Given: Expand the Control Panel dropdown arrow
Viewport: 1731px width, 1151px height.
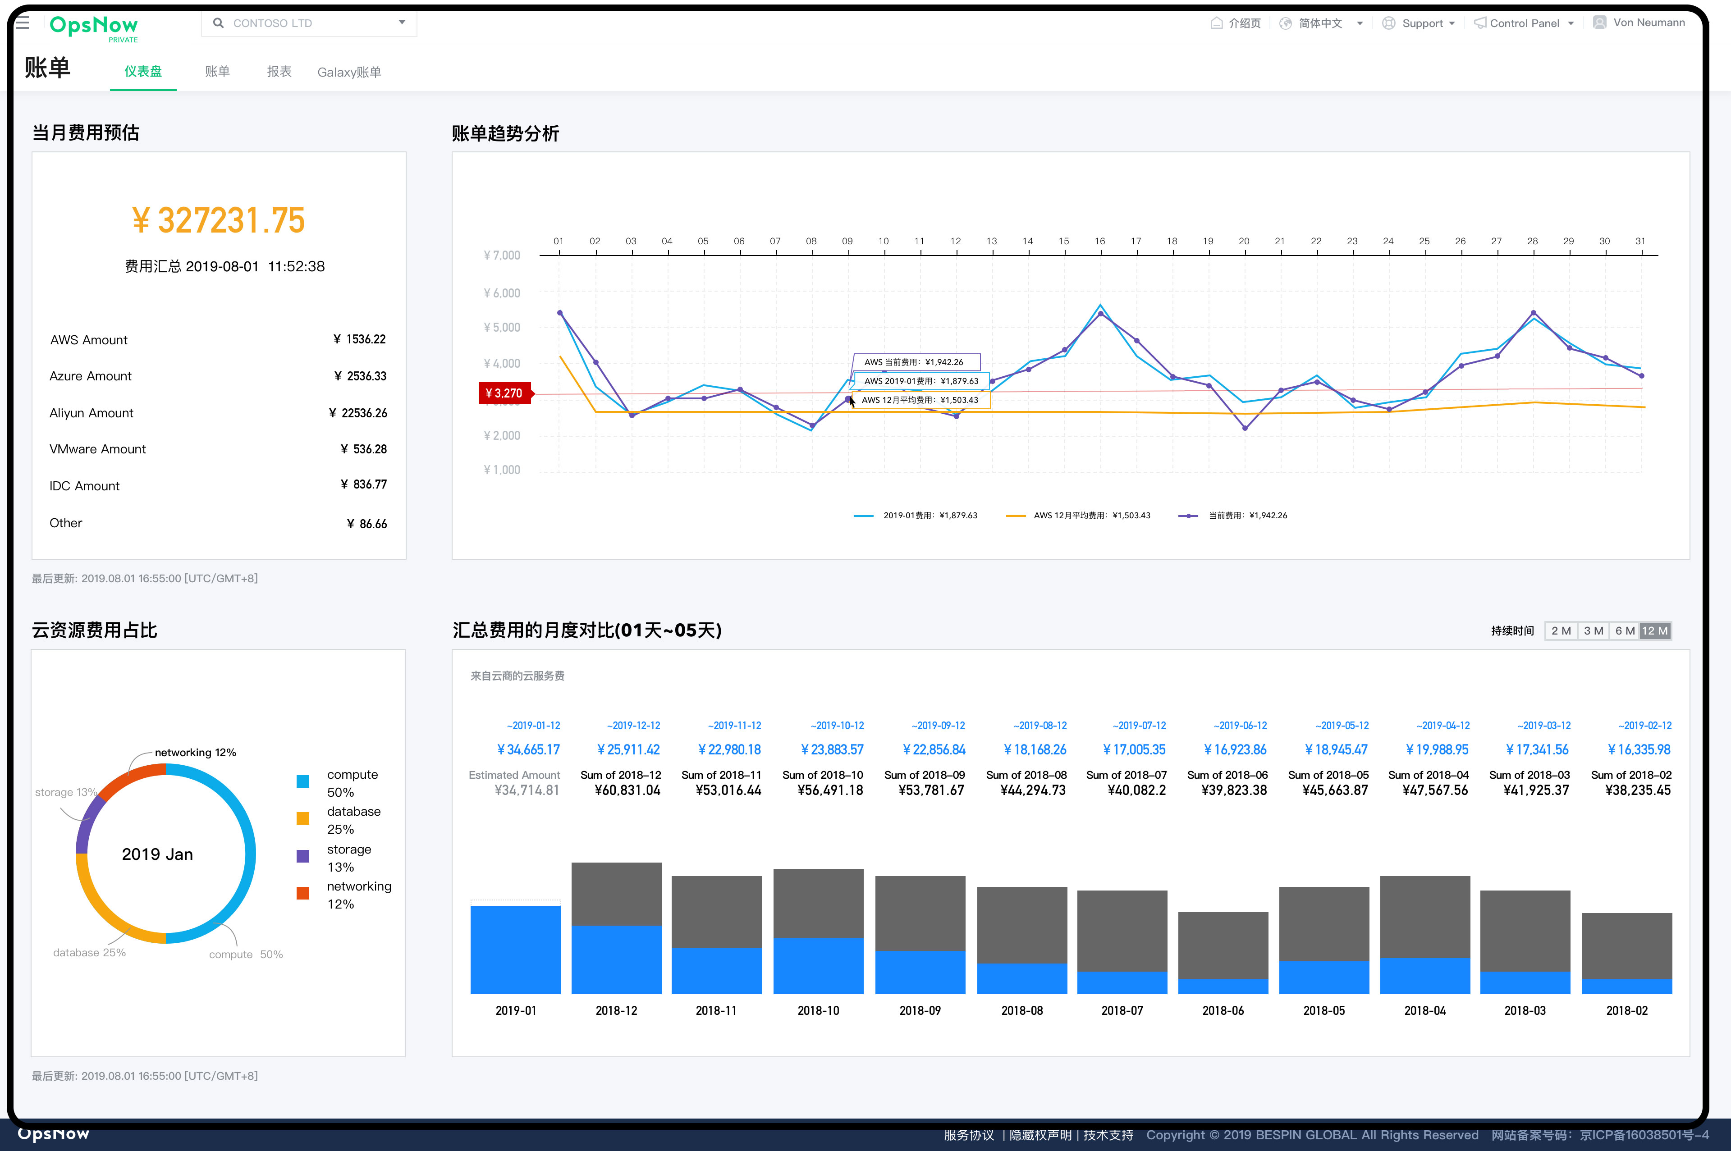Looking at the screenshot, I should (1571, 23).
